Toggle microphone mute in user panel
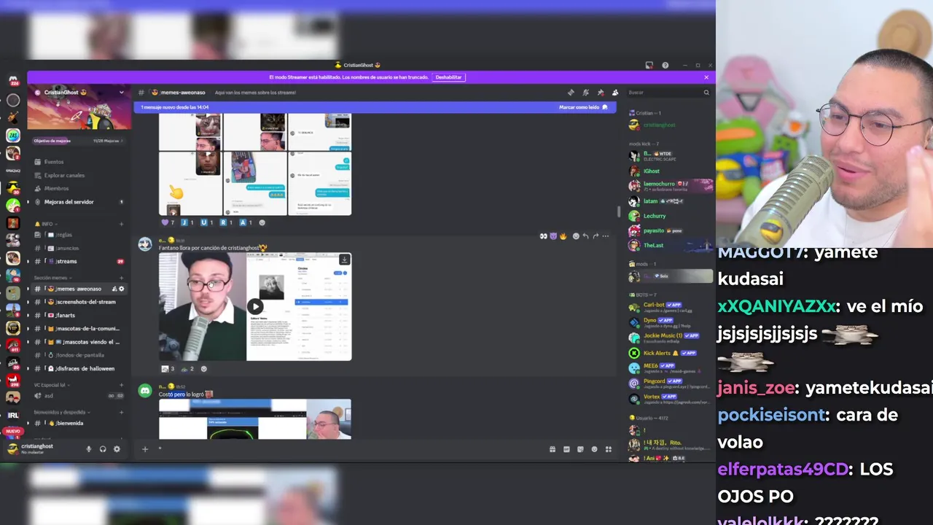 point(89,449)
